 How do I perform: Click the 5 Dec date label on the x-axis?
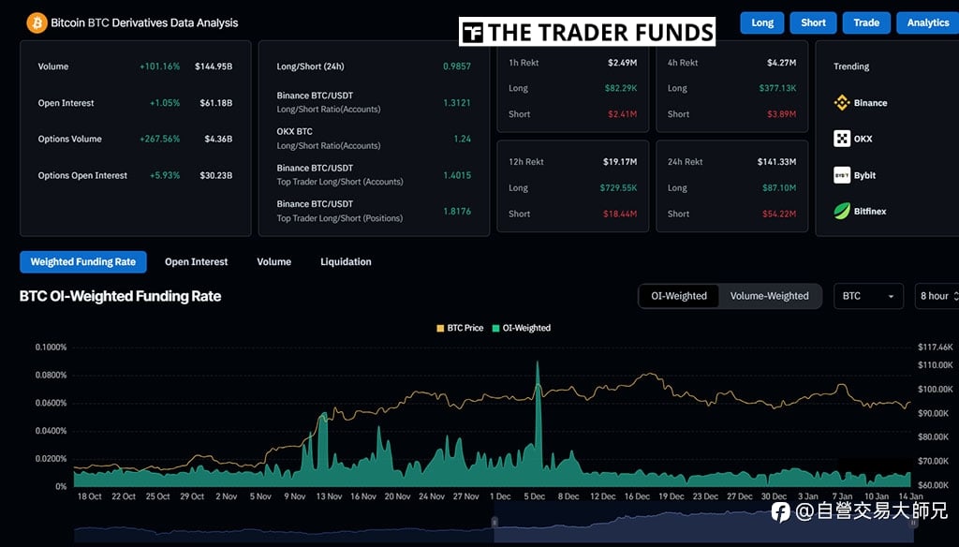(x=534, y=496)
